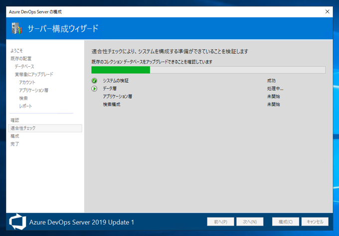This screenshot has height=236, width=339.
Task: Click the 適合性チェックにより heading sentence
Action: pos(169,51)
